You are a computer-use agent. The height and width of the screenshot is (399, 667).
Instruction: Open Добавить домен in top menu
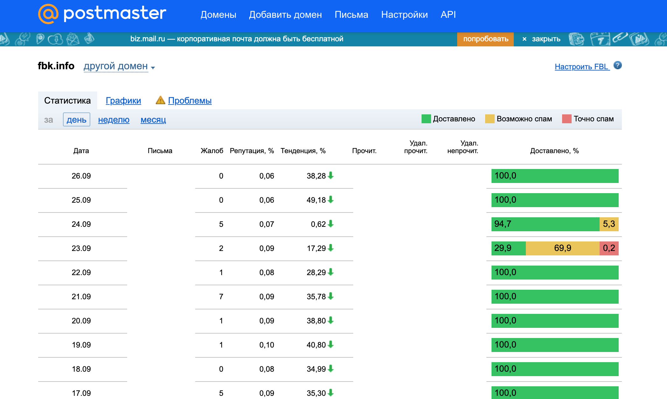285,15
